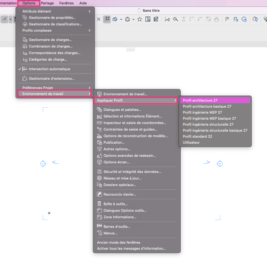Open Menus customization
The height and width of the screenshot is (262, 267).
pos(137,233)
